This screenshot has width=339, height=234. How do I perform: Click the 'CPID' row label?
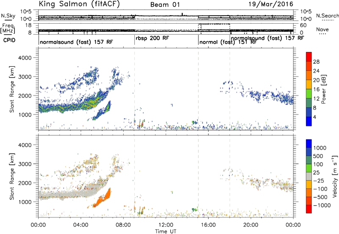(x=9, y=40)
